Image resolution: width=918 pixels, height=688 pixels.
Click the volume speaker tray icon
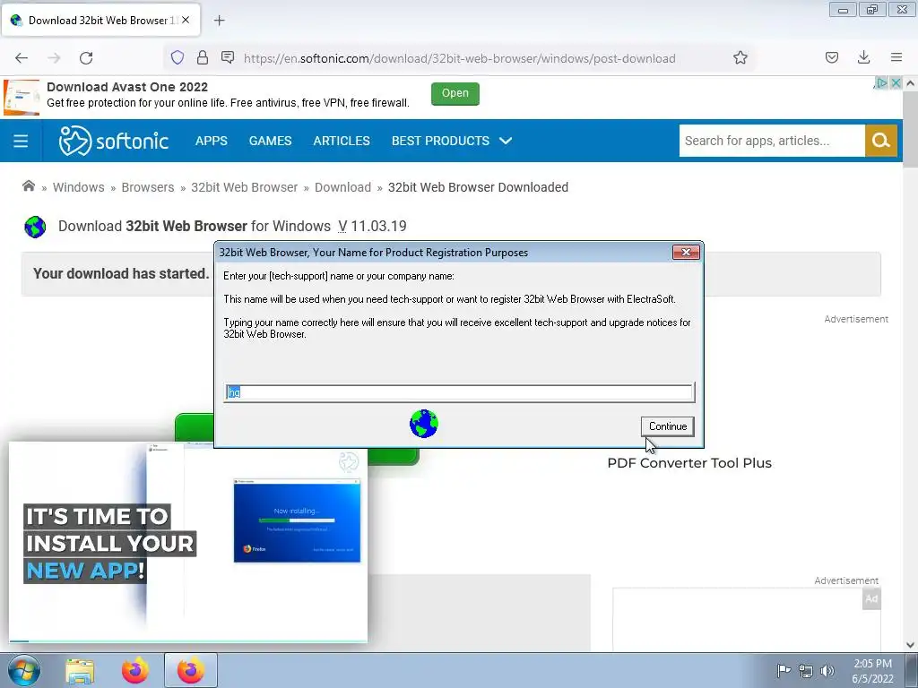(x=827, y=671)
